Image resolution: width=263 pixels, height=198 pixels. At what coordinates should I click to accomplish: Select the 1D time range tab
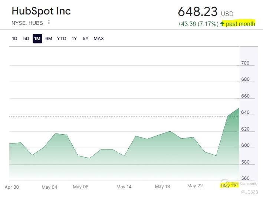click(14, 39)
